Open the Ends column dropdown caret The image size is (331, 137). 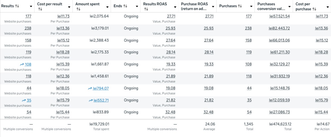click(137, 6)
